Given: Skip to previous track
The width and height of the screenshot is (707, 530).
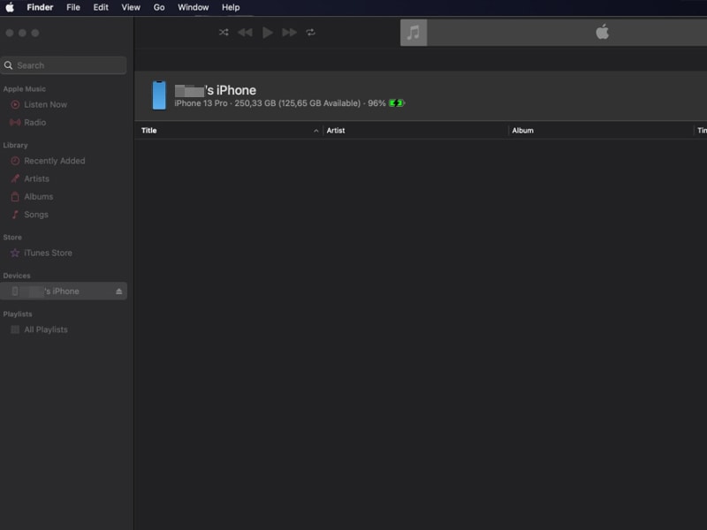Looking at the screenshot, I should tap(245, 33).
